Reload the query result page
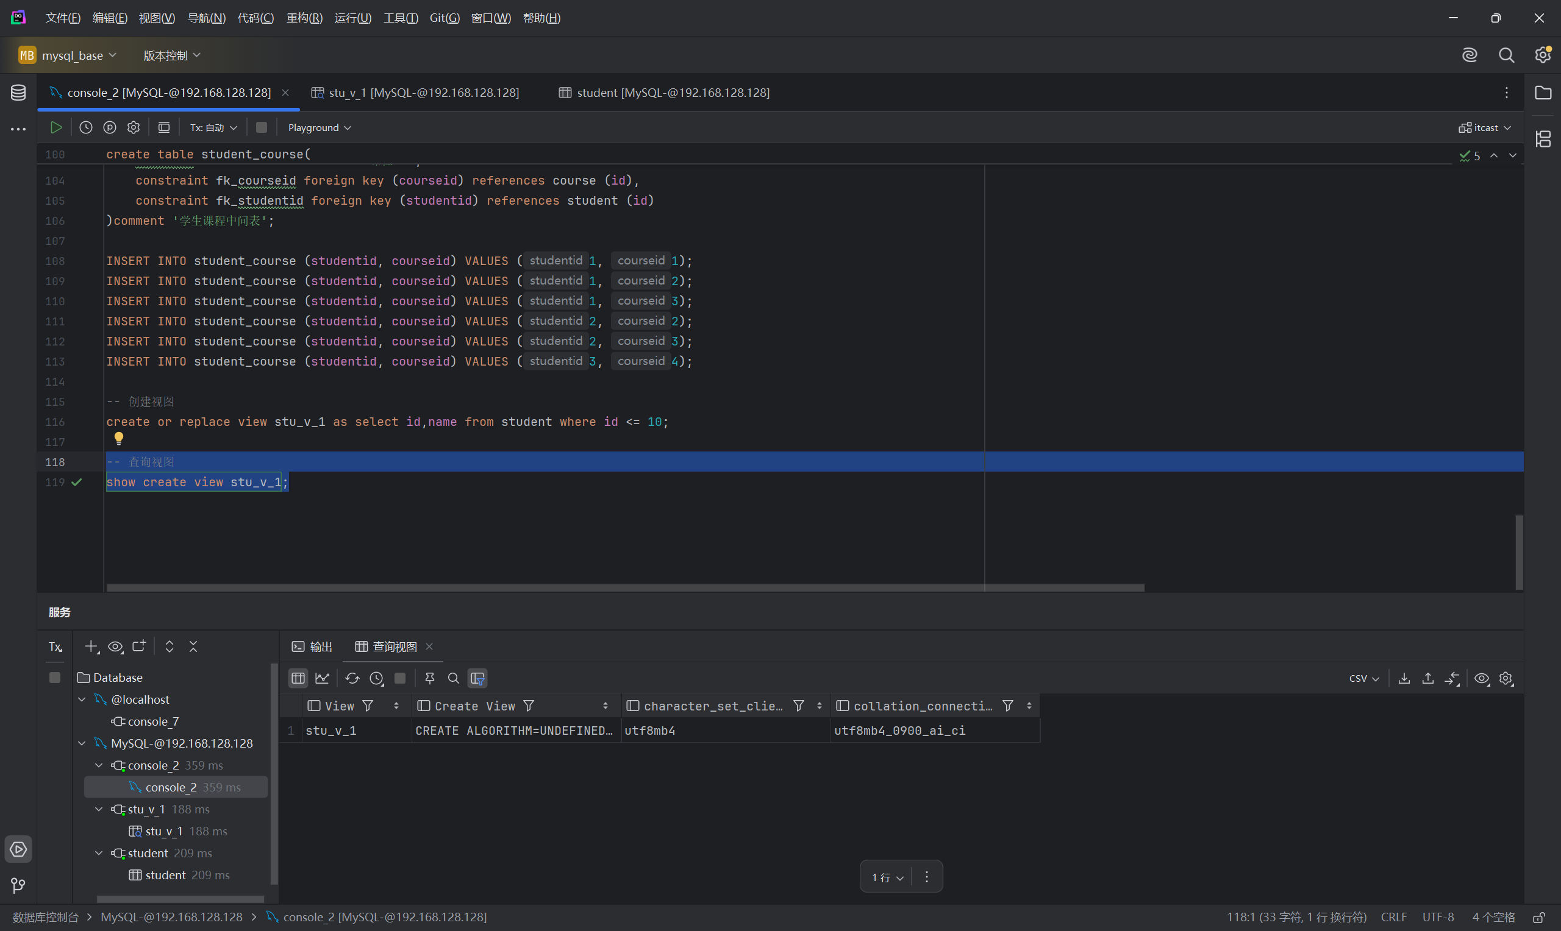This screenshot has width=1561, height=931. point(352,678)
